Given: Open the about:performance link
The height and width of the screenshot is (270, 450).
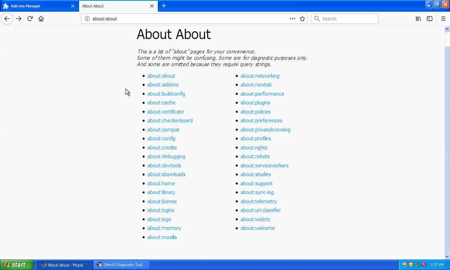Looking at the screenshot, I should [x=262, y=94].
